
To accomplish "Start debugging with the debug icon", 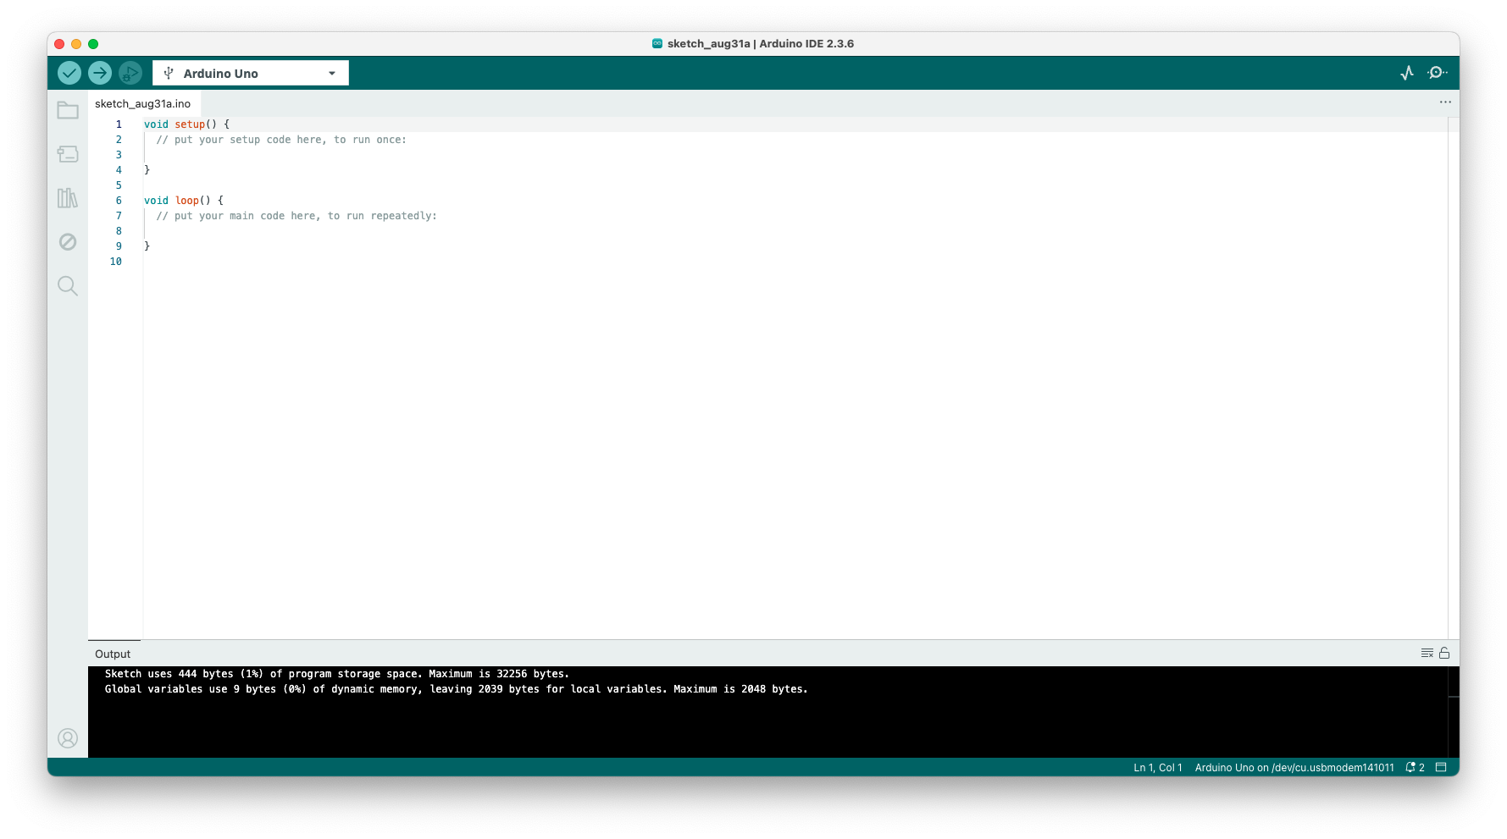I will [x=130, y=73].
